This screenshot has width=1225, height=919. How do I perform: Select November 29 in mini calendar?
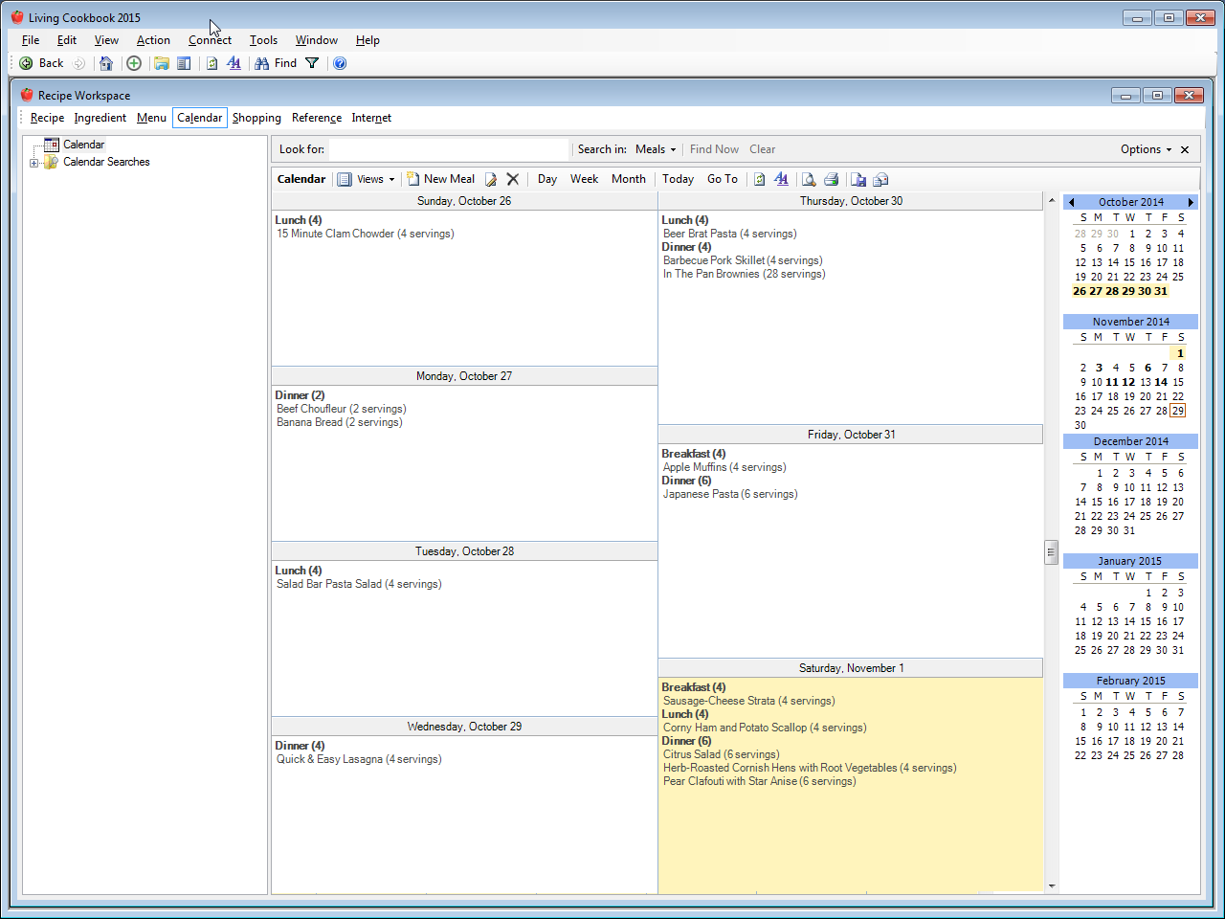coord(1178,411)
